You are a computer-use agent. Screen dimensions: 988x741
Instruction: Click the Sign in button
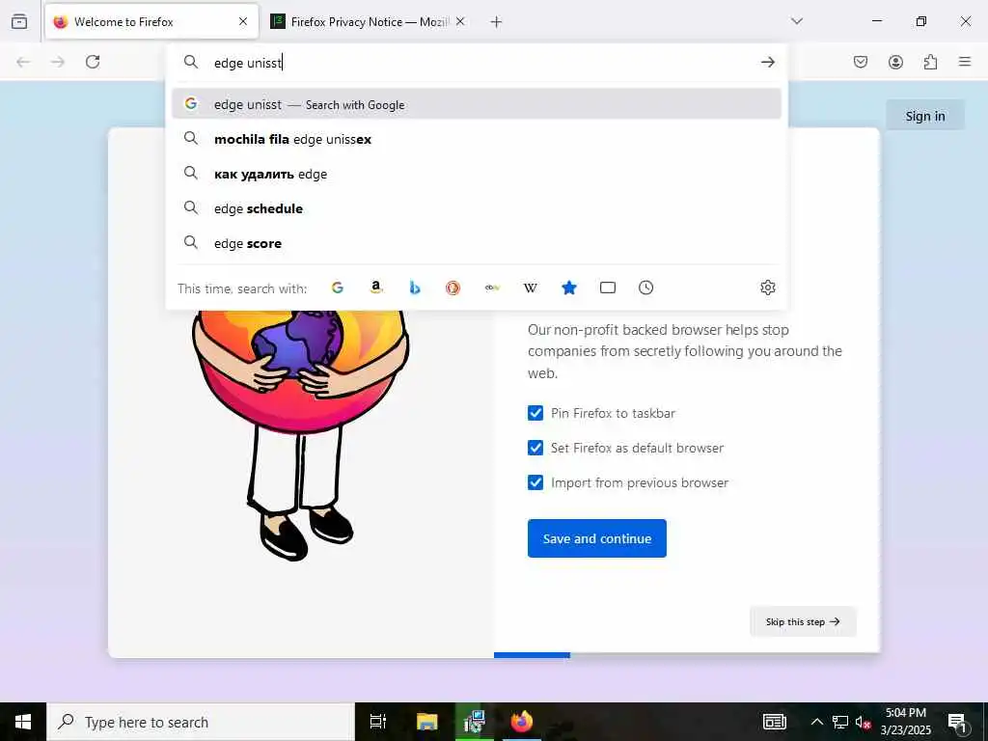coord(925,116)
